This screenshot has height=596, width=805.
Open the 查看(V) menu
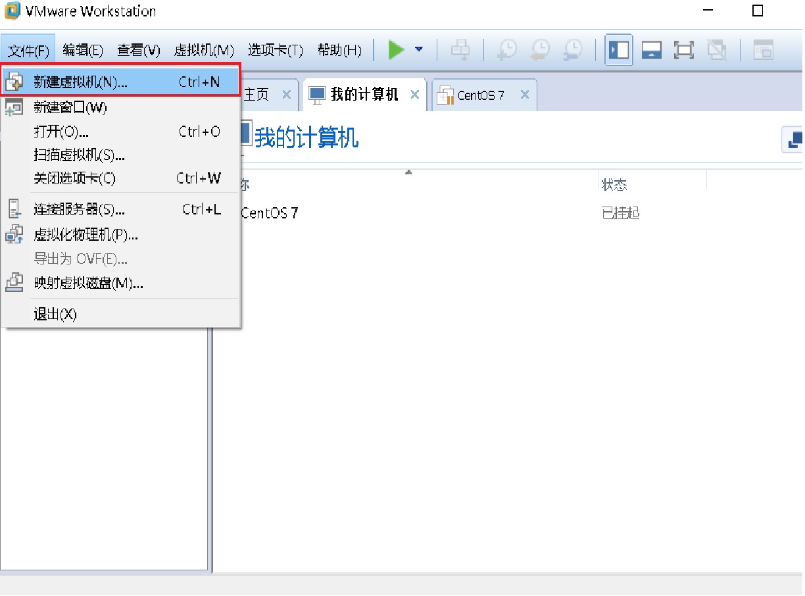pos(139,50)
